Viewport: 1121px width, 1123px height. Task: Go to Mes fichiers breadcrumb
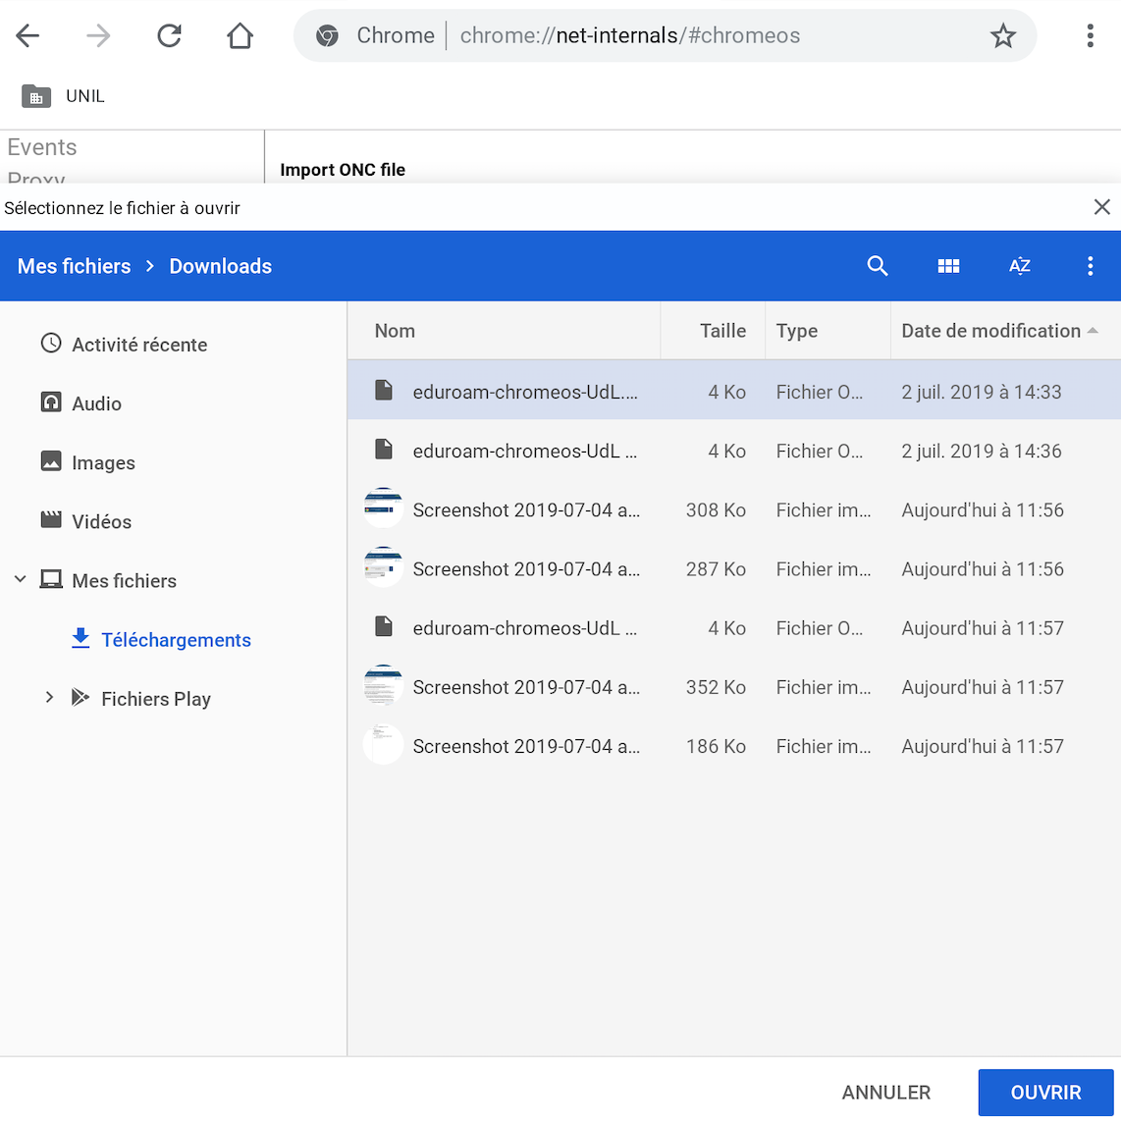click(74, 266)
